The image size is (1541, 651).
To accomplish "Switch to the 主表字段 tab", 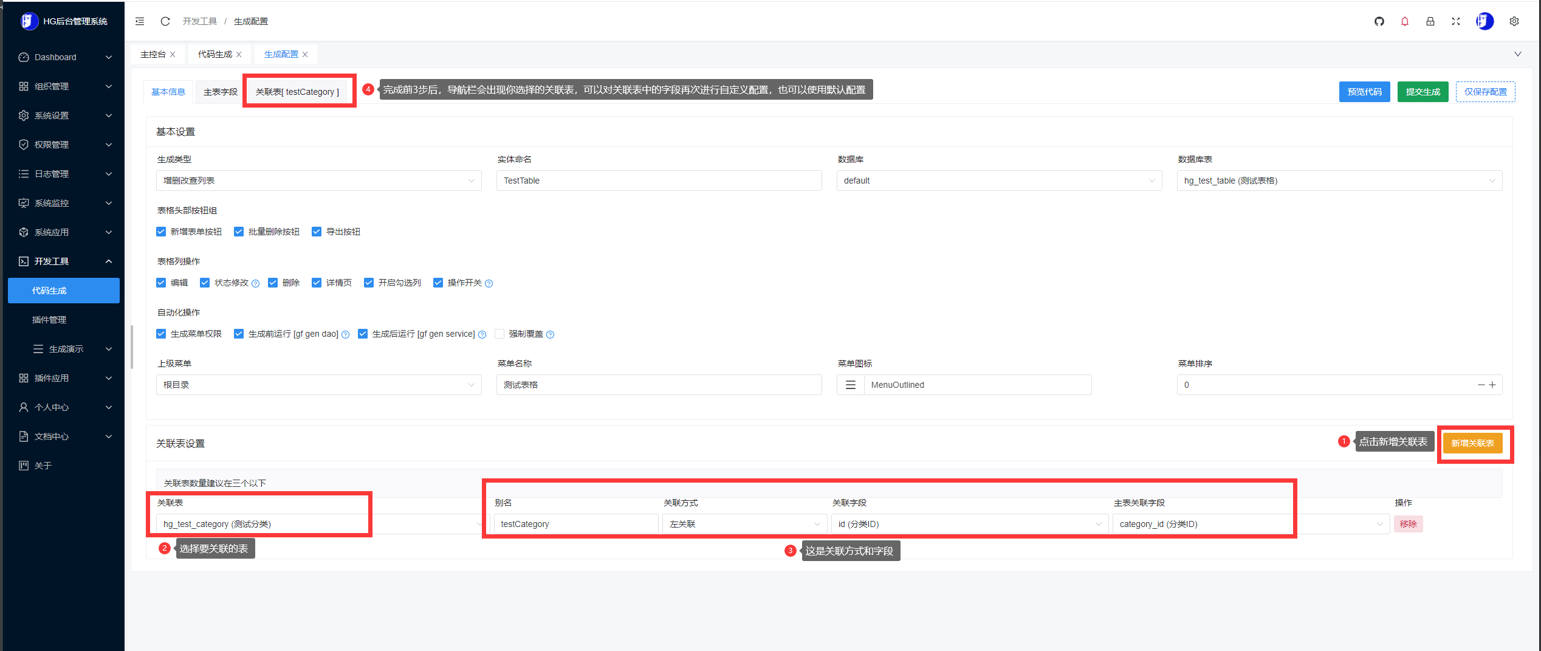I will click(x=220, y=92).
